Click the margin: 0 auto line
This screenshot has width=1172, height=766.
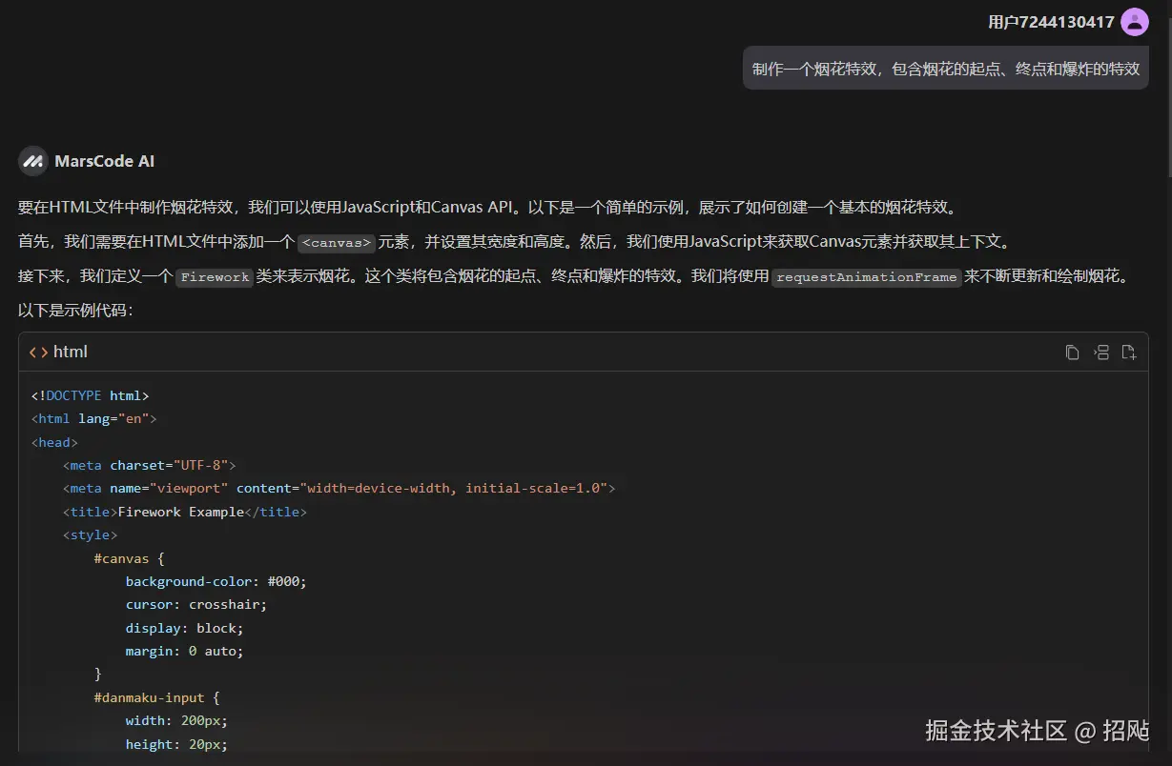tap(185, 651)
